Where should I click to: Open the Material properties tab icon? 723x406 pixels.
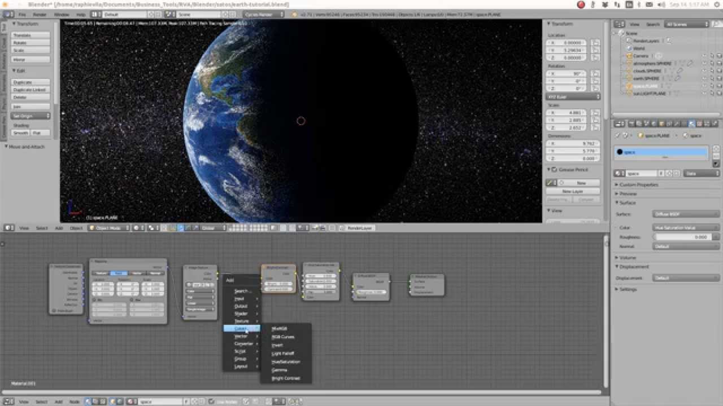(x=692, y=123)
